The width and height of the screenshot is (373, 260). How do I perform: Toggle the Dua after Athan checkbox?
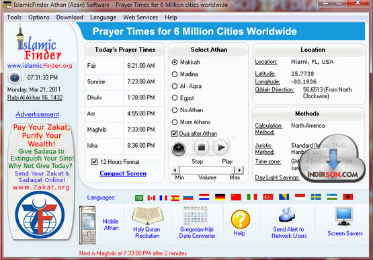[x=174, y=134]
